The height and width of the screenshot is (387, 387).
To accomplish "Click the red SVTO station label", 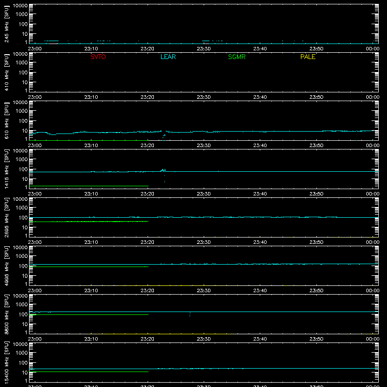I will pyautogui.click(x=98, y=57).
